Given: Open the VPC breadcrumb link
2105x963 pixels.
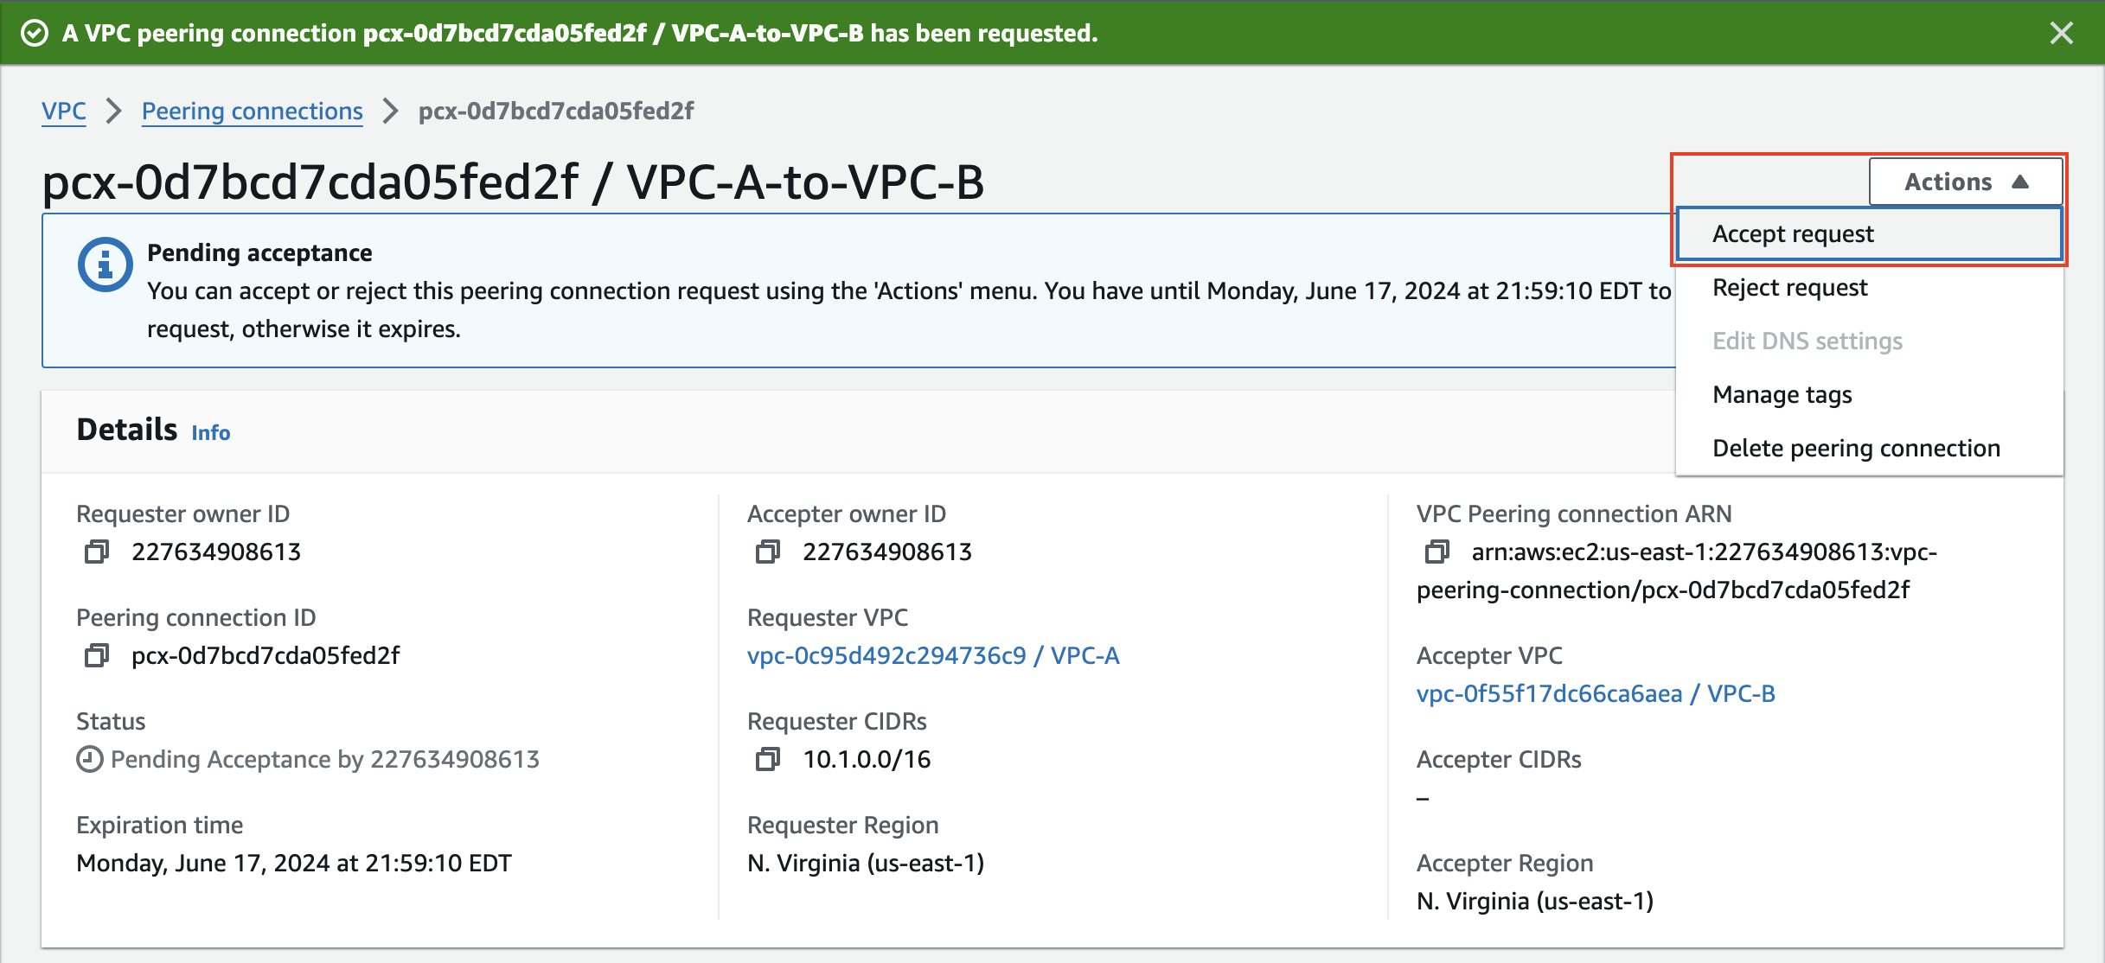Looking at the screenshot, I should pyautogui.click(x=64, y=111).
